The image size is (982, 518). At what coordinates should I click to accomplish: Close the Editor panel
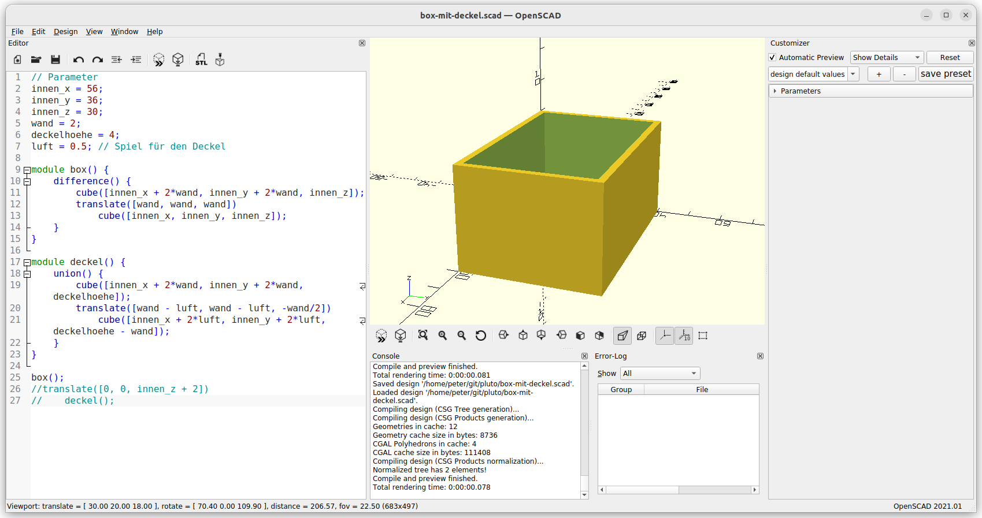362,43
